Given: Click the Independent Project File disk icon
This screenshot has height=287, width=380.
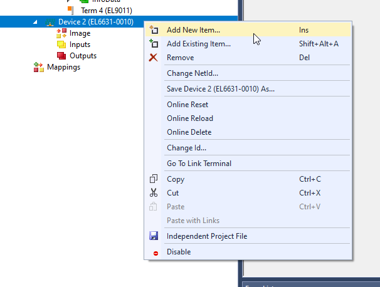Looking at the screenshot, I should tap(154, 236).
